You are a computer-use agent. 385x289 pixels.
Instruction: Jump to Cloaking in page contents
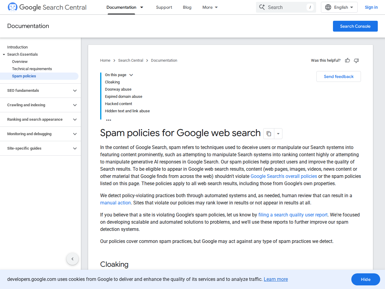pyautogui.click(x=112, y=82)
